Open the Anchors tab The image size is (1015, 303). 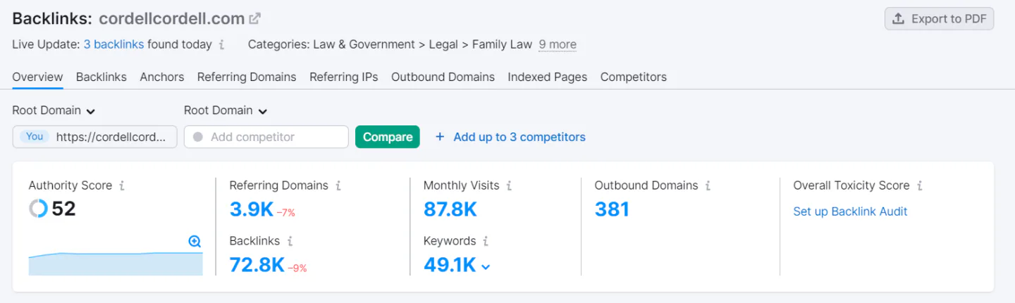click(162, 77)
